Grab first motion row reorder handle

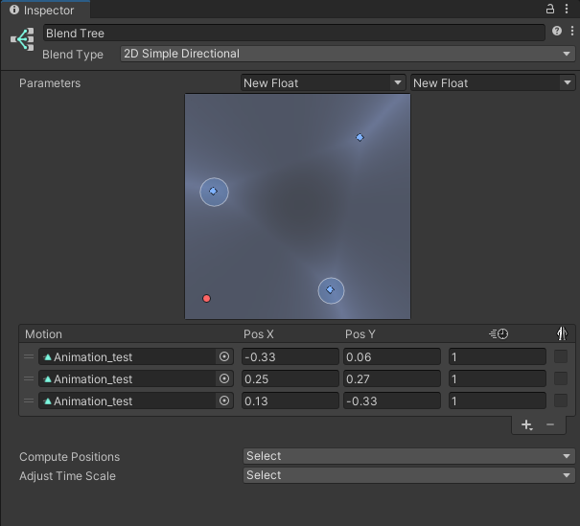(29, 356)
